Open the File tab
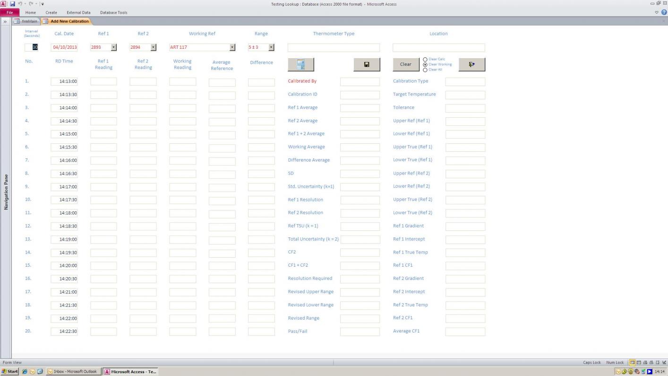The width and height of the screenshot is (668, 376). coord(9,12)
